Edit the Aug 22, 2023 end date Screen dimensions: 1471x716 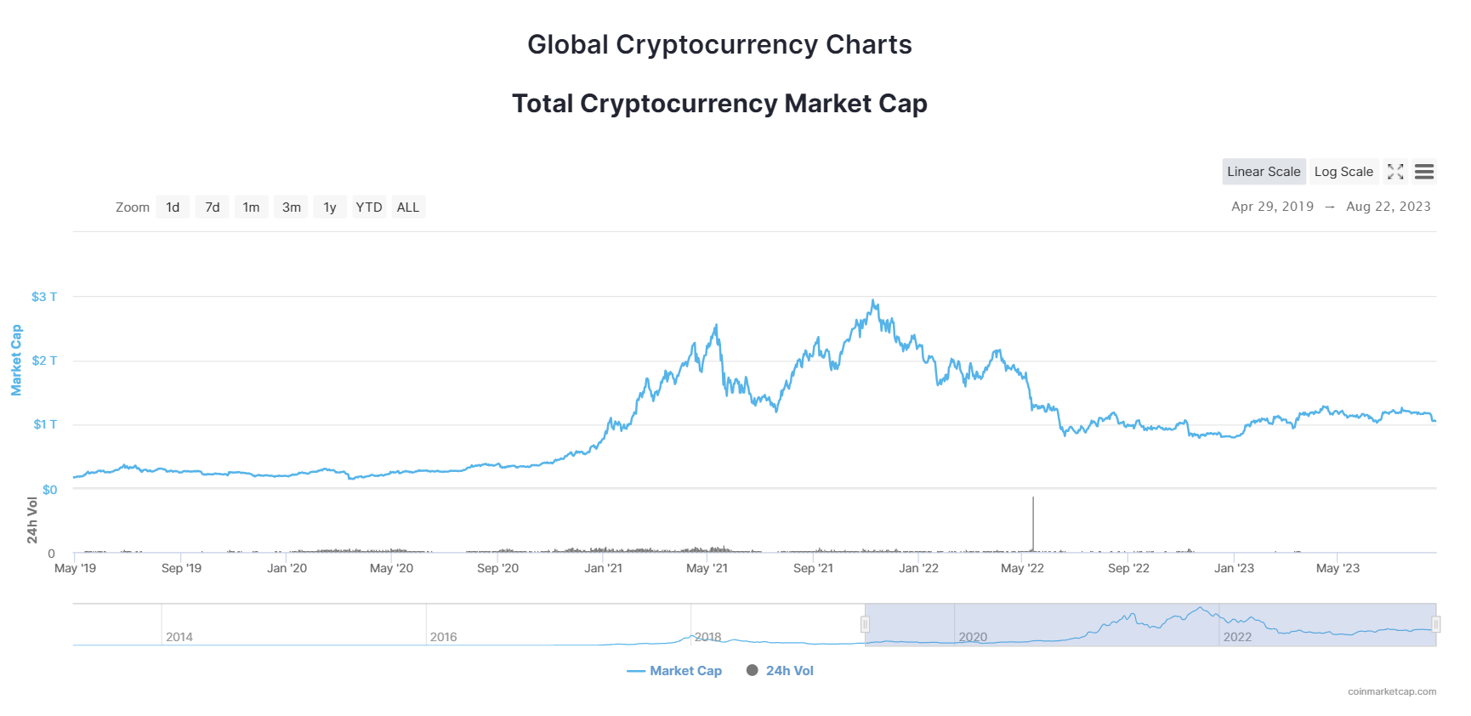coord(1389,207)
